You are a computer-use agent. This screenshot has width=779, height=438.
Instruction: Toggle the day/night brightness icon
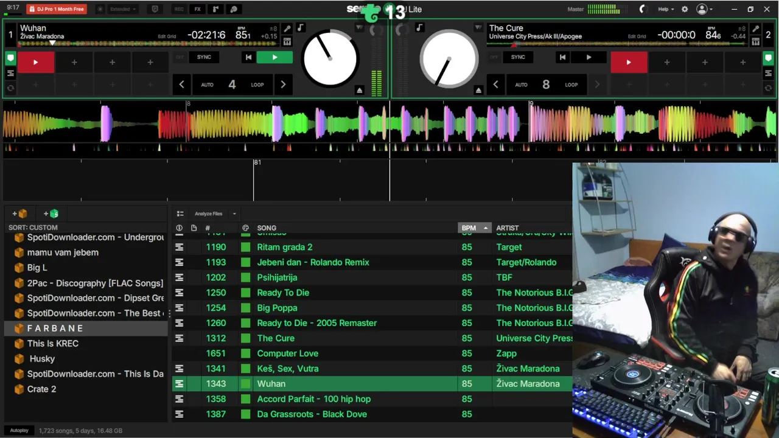pyautogui.click(x=100, y=9)
